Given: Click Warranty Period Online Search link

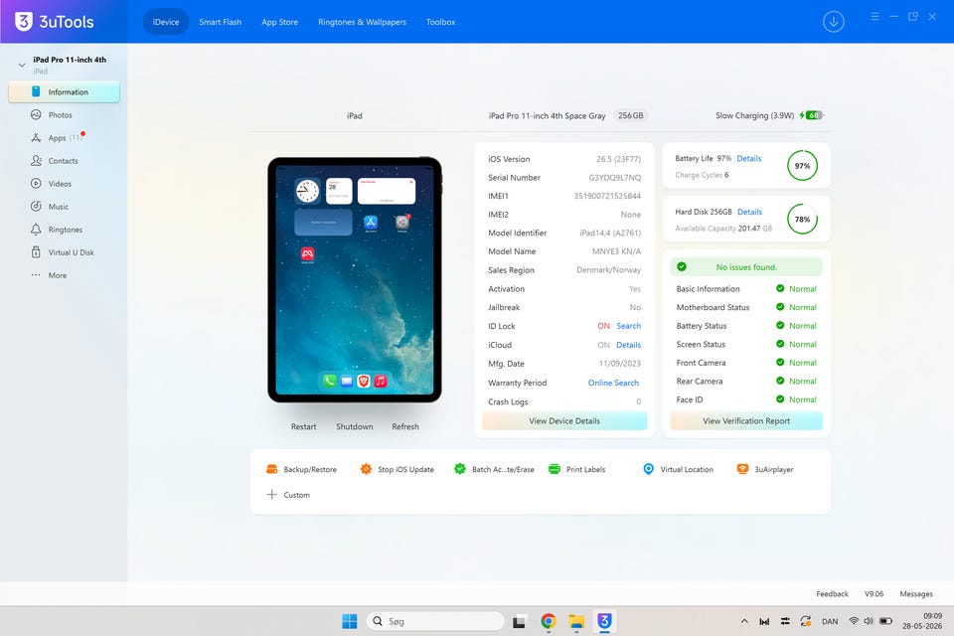Looking at the screenshot, I should (x=613, y=383).
